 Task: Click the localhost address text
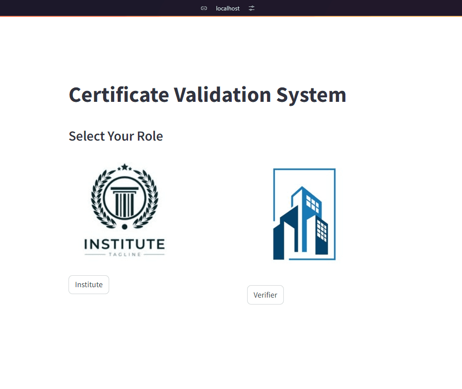(x=228, y=8)
